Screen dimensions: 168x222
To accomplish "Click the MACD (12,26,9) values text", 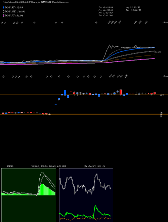I will click(46, 166).
